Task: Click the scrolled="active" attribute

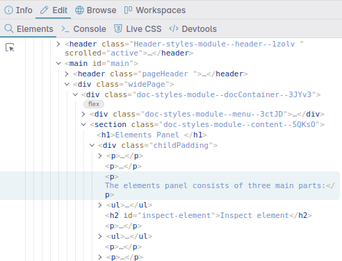Action: (104, 53)
